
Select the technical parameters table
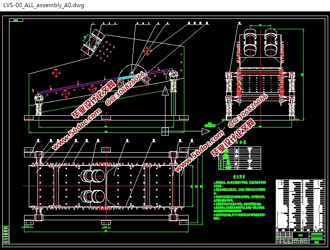tap(239, 158)
